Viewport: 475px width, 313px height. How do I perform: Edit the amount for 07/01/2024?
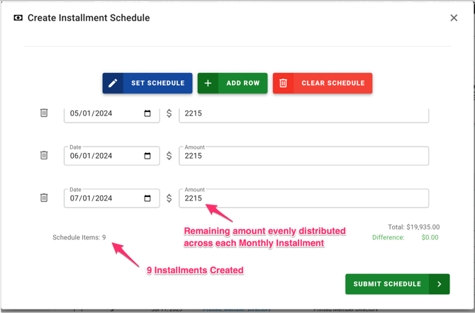pyautogui.click(x=303, y=199)
